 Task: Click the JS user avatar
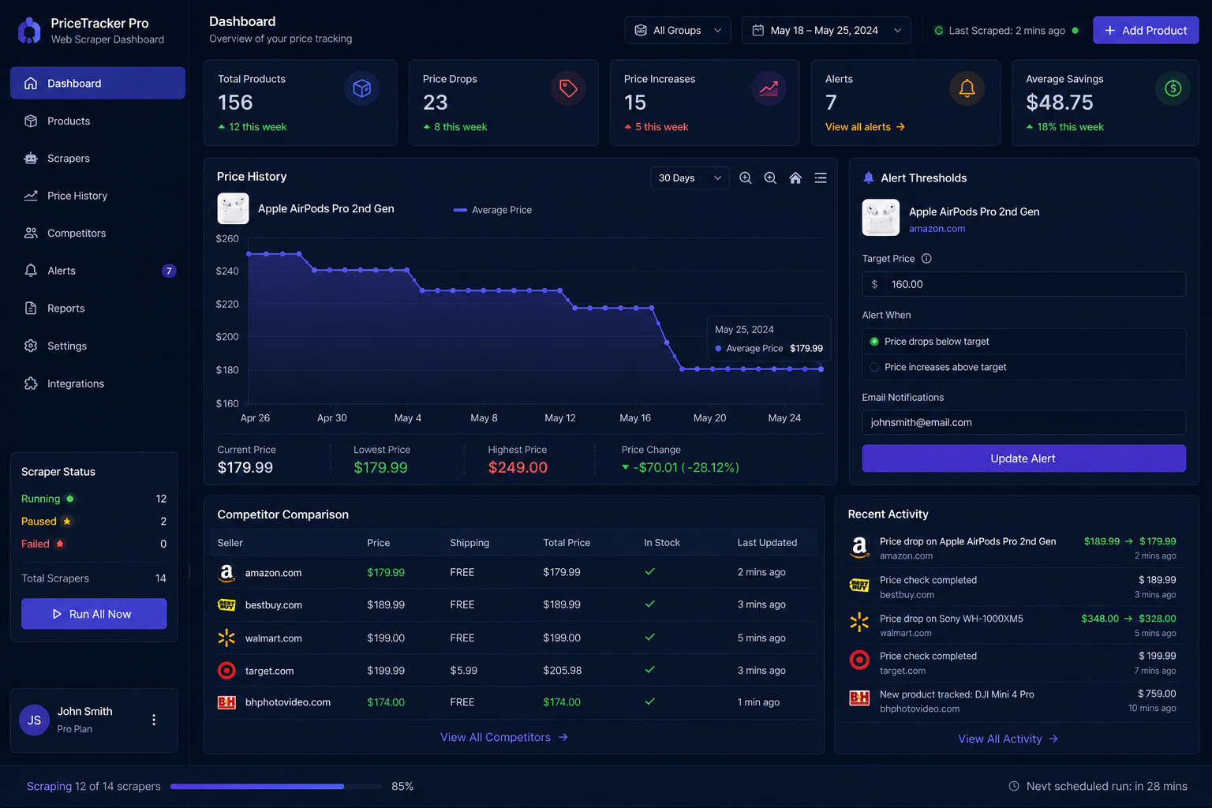click(x=34, y=720)
